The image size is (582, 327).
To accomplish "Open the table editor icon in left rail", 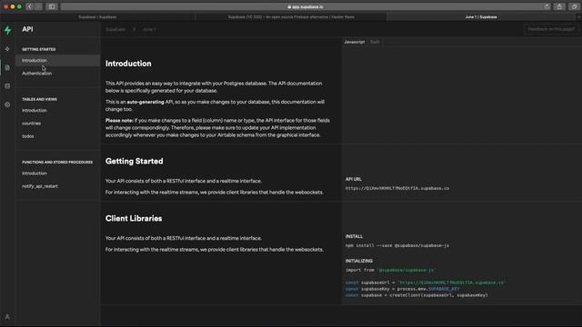I will coord(7,86).
